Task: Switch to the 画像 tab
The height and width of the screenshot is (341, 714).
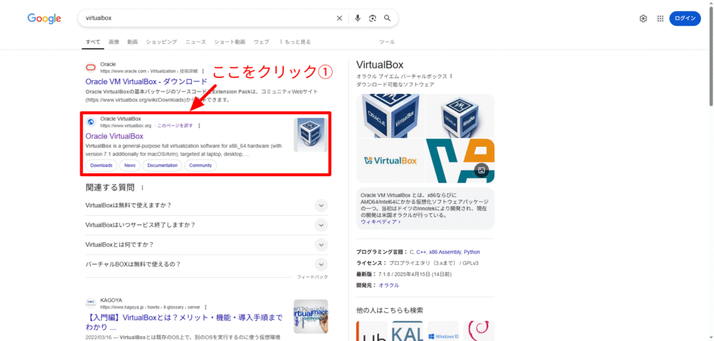Action: (114, 42)
